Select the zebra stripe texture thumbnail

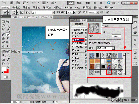pyautogui.click(x=109, y=55)
